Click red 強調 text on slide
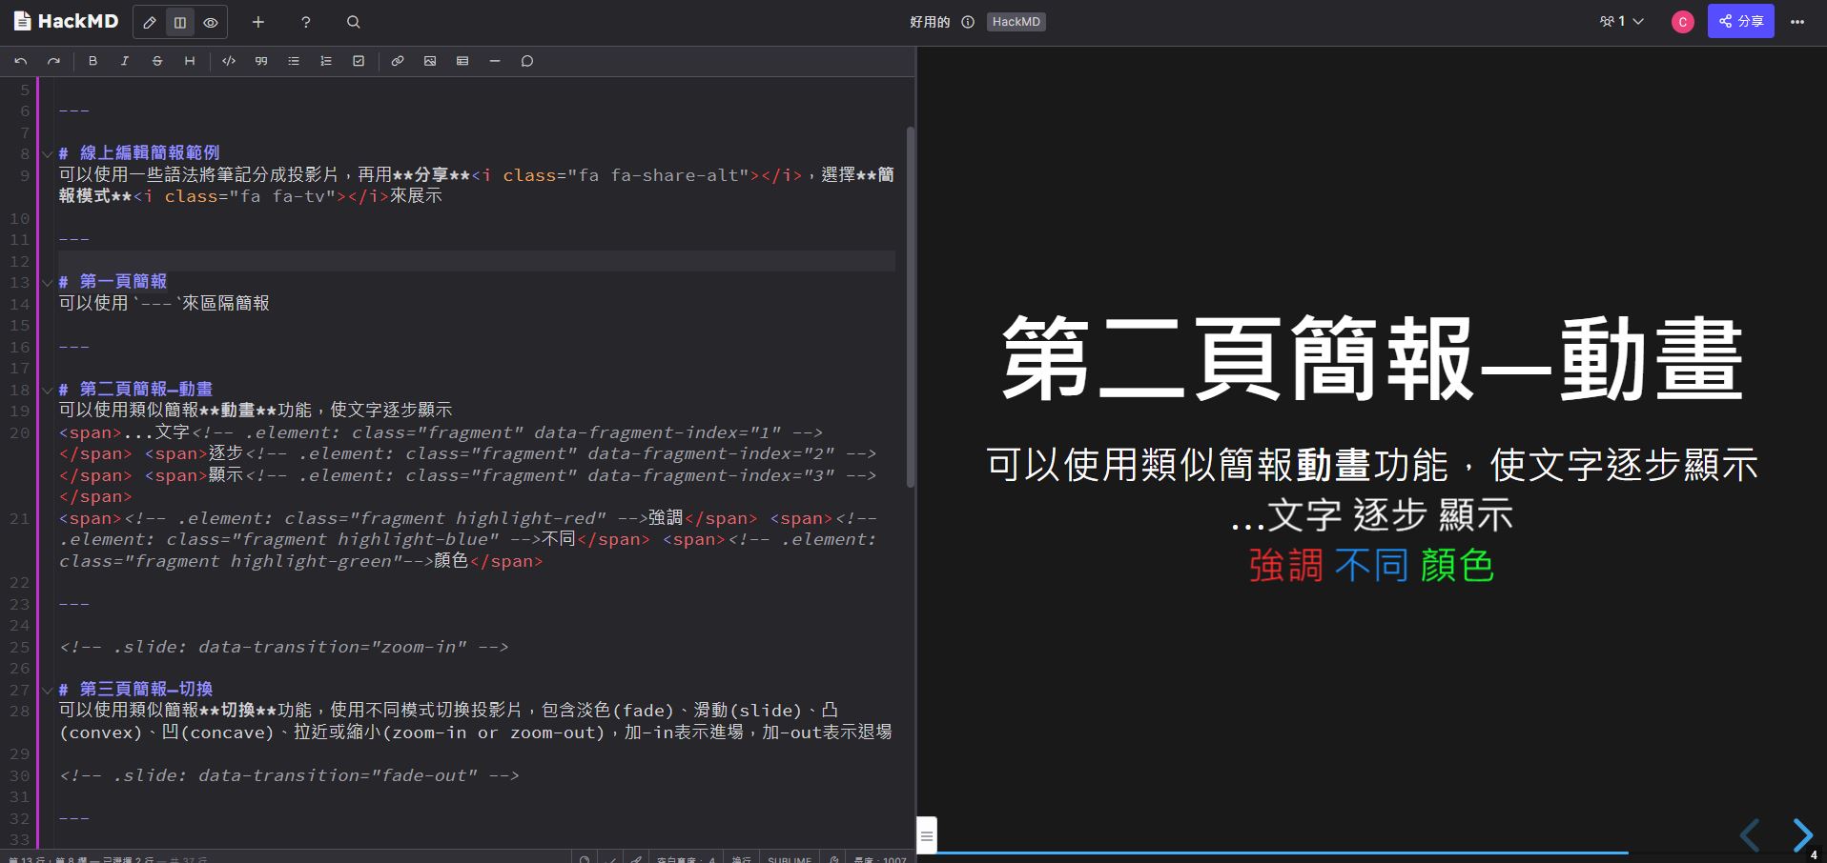The image size is (1827, 863). pyautogui.click(x=1286, y=566)
